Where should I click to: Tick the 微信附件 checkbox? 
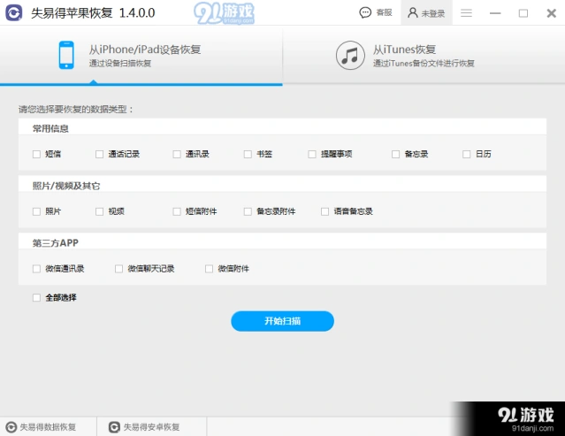209,269
